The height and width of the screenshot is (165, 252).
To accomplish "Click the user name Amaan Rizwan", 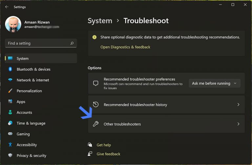I will click(x=37, y=22).
